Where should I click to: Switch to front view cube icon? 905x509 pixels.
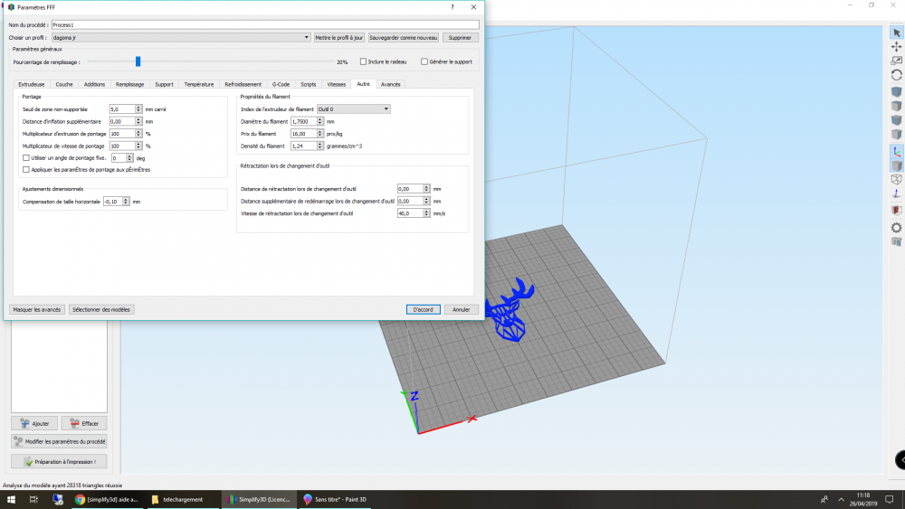tap(896, 120)
